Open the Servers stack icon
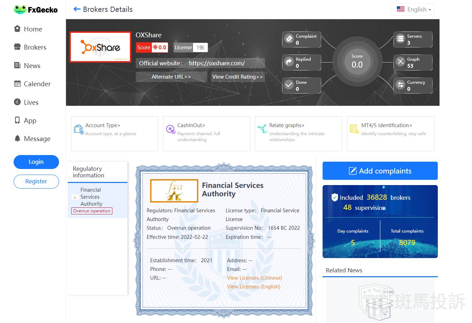The width and height of the screenshot is (472, 323). coord(400,39)
